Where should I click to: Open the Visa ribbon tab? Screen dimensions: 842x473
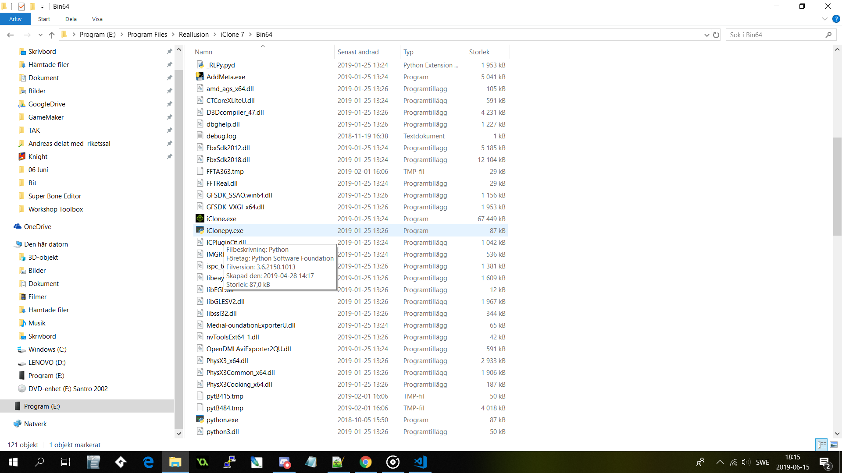(97, 19)
